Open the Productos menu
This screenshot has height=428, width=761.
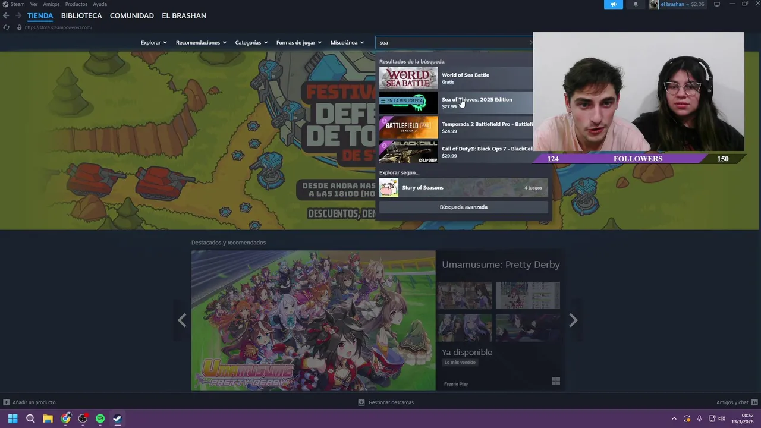[76, 4]
